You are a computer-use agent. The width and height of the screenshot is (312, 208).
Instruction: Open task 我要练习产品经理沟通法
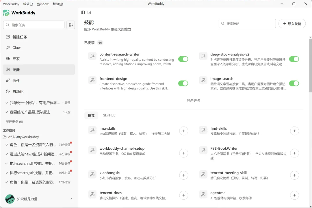(x=38, y=112)
